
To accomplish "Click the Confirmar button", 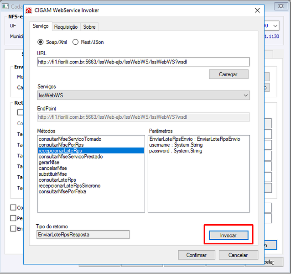I will pos(197,255).
